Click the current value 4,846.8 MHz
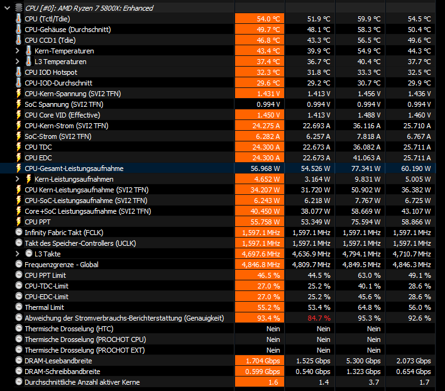 [x=261, y=265]
